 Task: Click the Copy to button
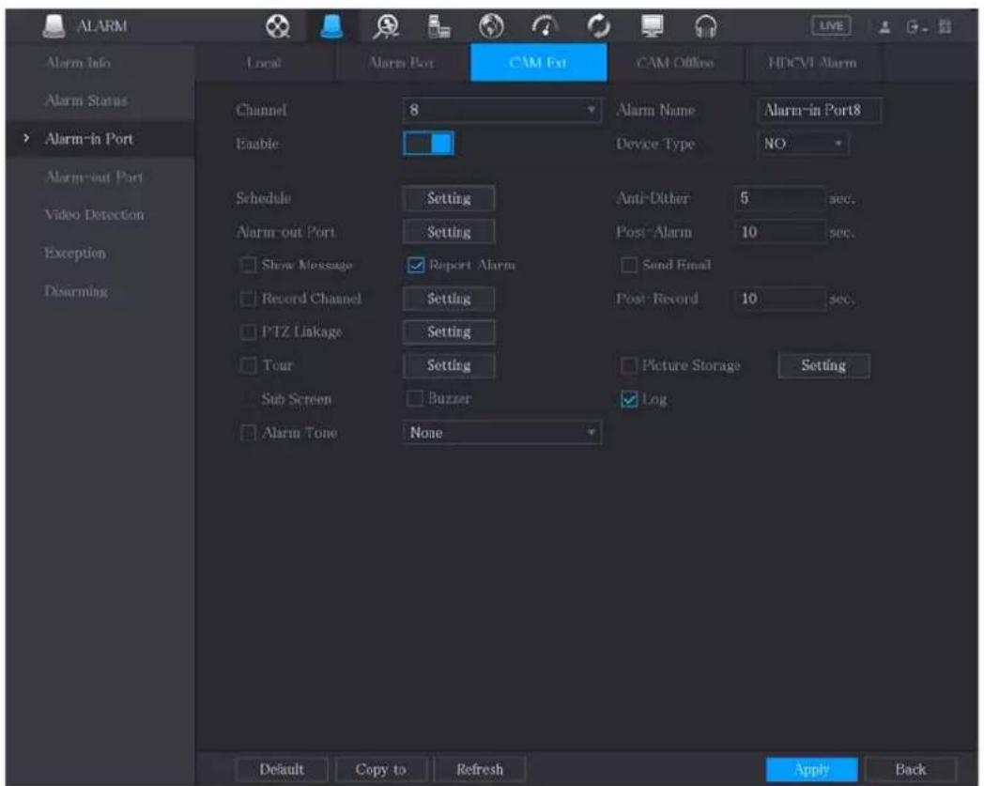tap(381, 769)
